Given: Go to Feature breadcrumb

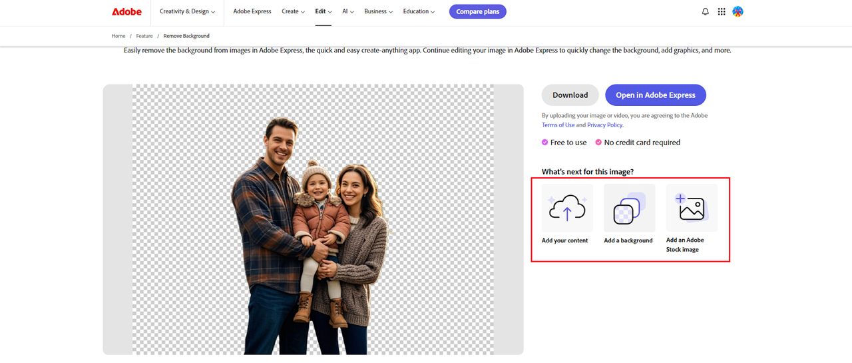Looking at the screenshot, I should pos(144,36).
